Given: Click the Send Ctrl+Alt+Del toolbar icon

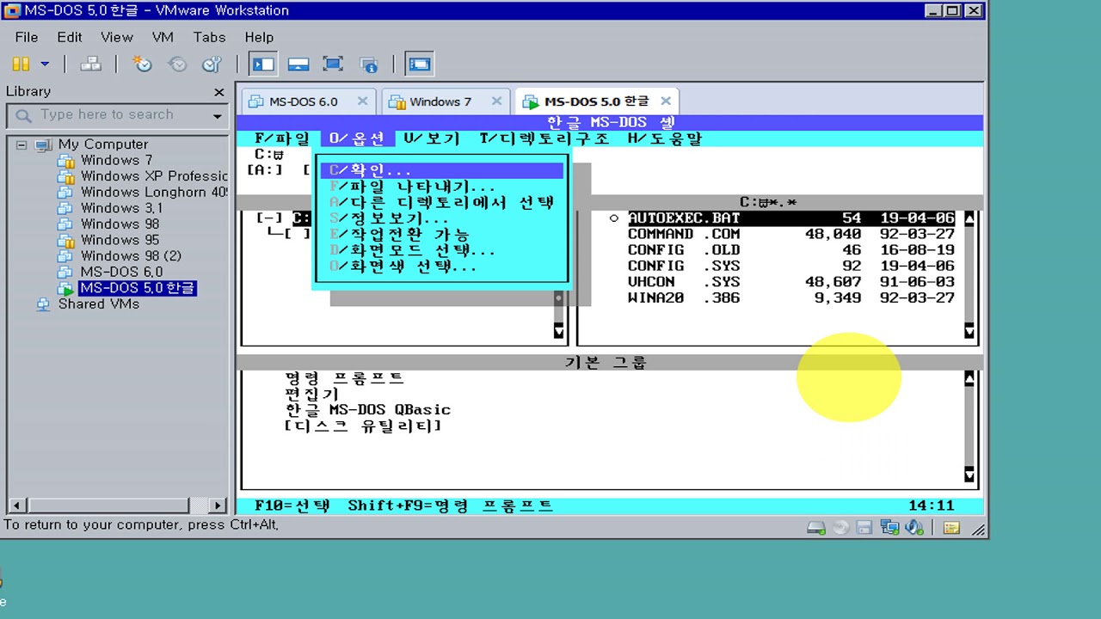Looking at the screenshot, I should coord(90,64).
